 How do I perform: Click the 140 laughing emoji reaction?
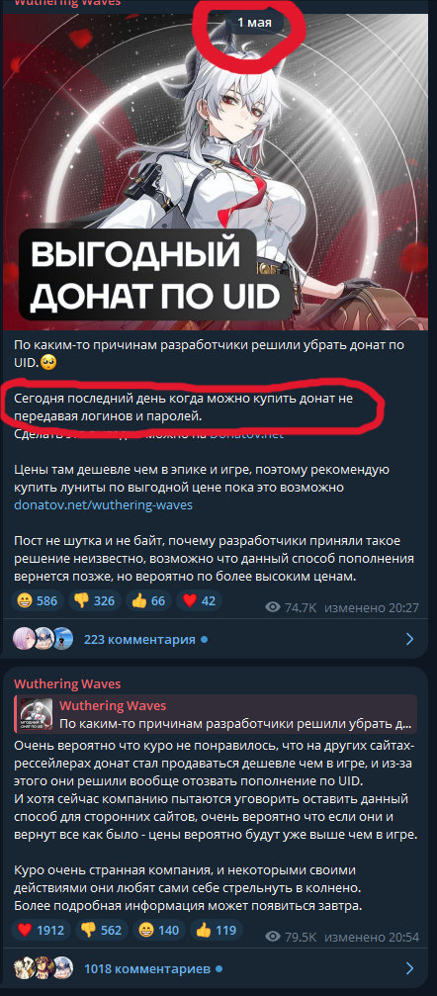[159, 931]
